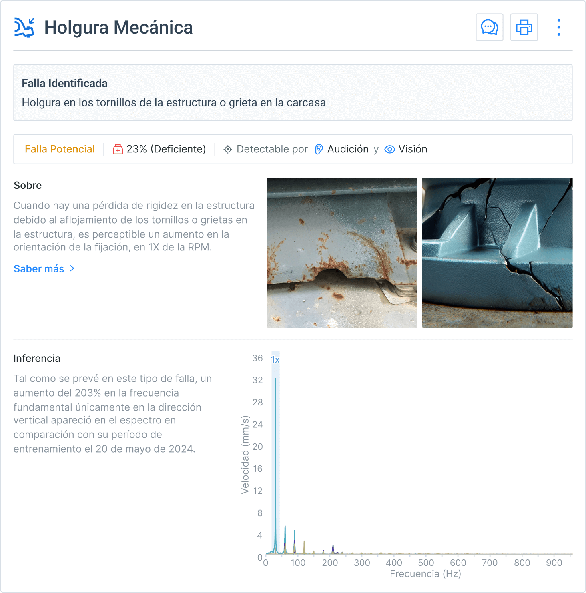Viewport: 586px width, 593px height.
Task: Click the purple spectrum peak near 200 Hz
Action: 333,548
